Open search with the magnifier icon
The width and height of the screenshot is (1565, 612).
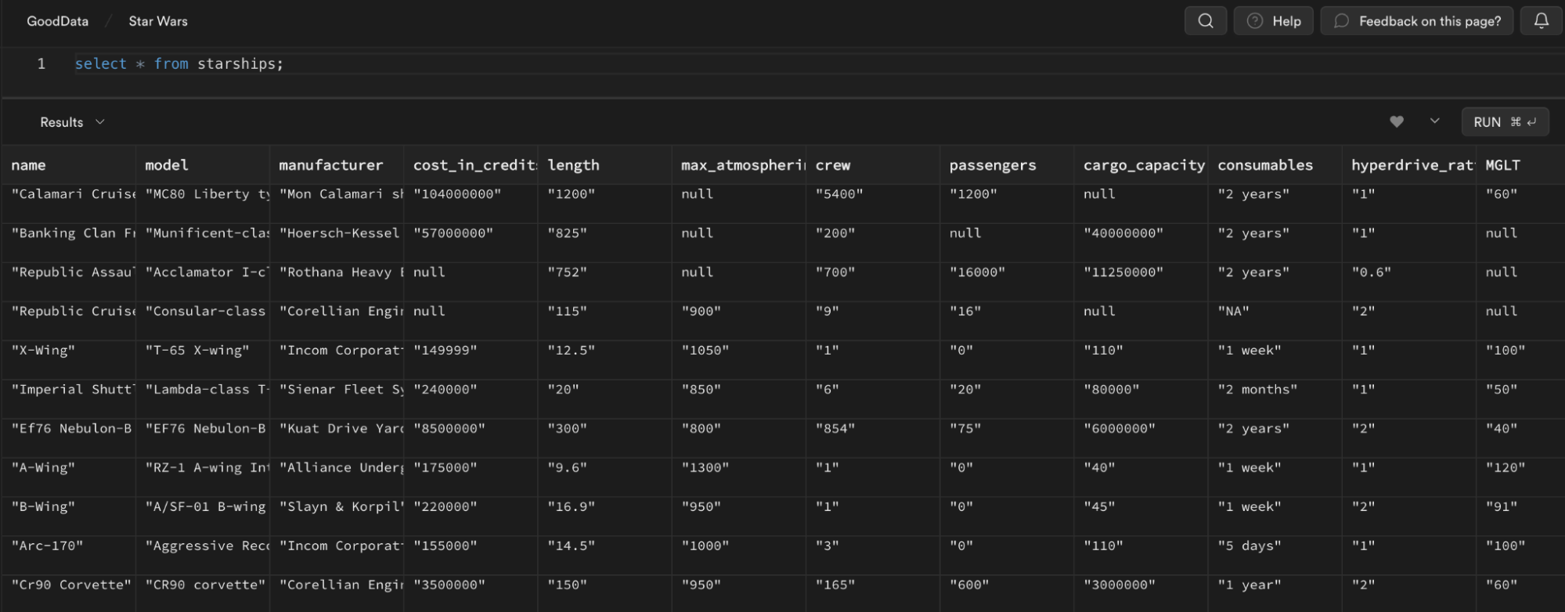pyautogui.click(x=1206, y=21)
